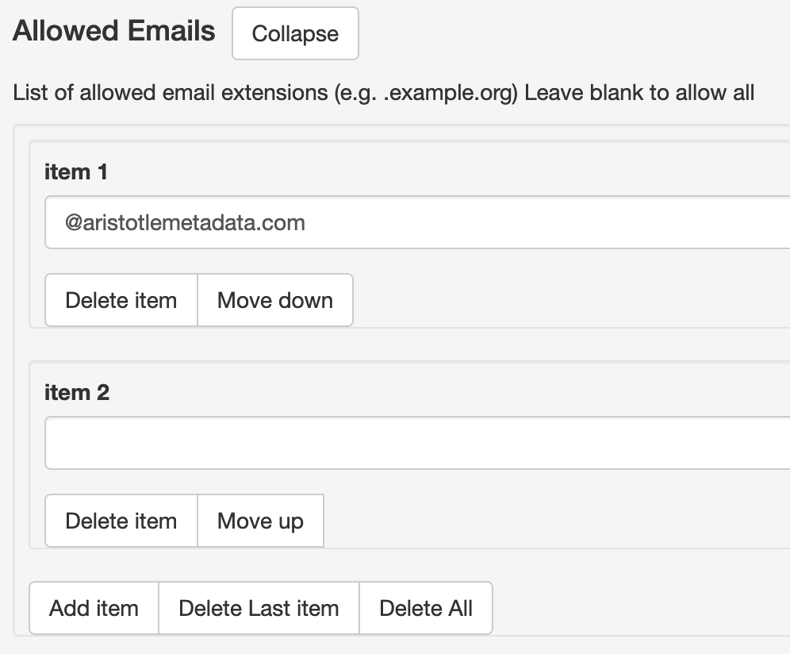
Task: Click the Allowed Emails heading
Action: (x=114, y=32)
